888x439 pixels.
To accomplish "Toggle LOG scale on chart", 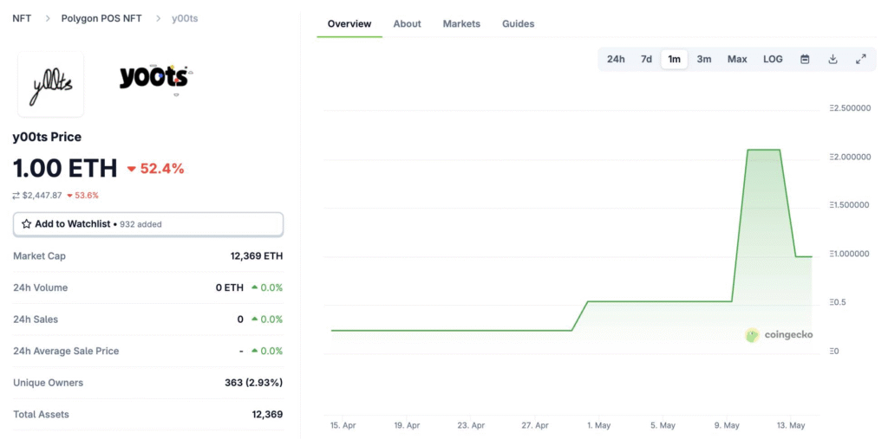I will click(773, 59).
